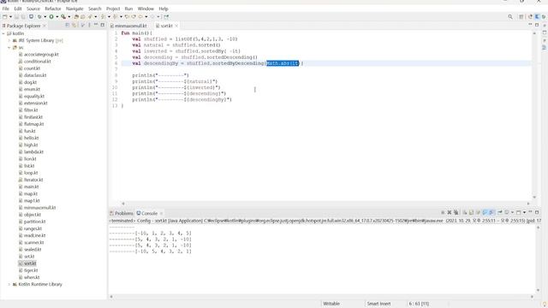
Task: Clear the console output
Action: (465, 212)
